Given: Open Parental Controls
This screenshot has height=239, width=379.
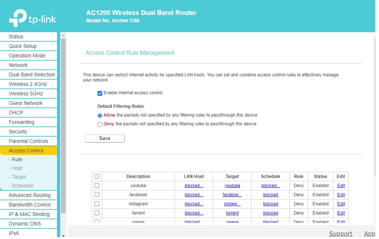Looking at the screenshot, I should pyautogui.click(x=28, y=141).
